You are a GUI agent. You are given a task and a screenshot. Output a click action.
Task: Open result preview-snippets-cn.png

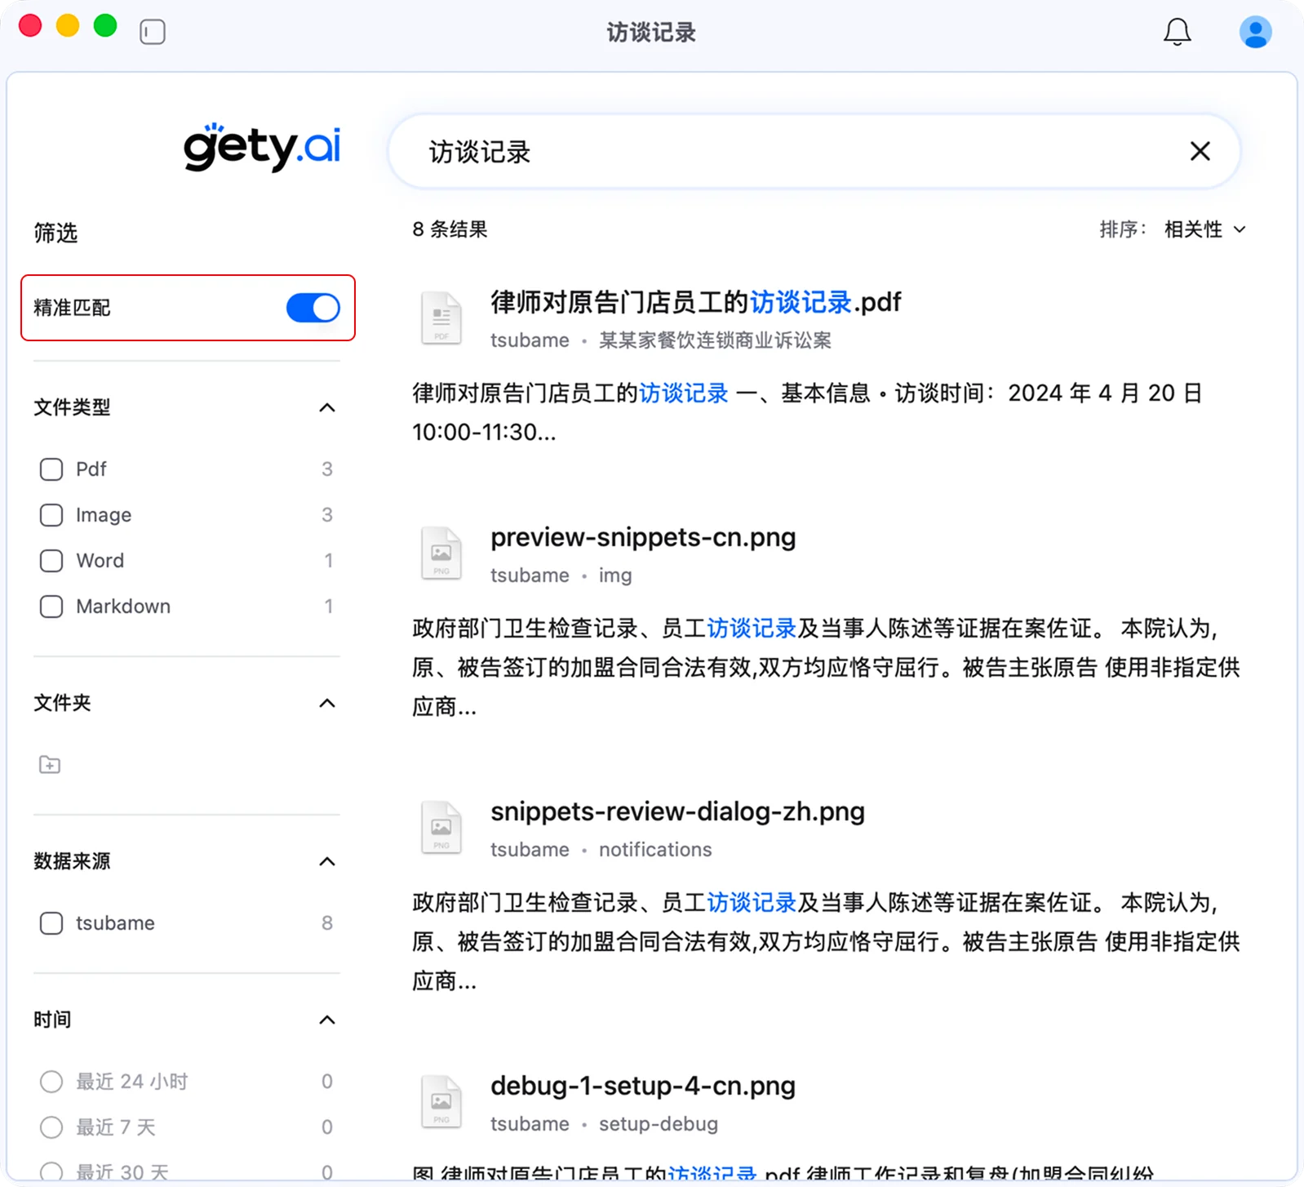pyautogui.click(x=643, y=537)
